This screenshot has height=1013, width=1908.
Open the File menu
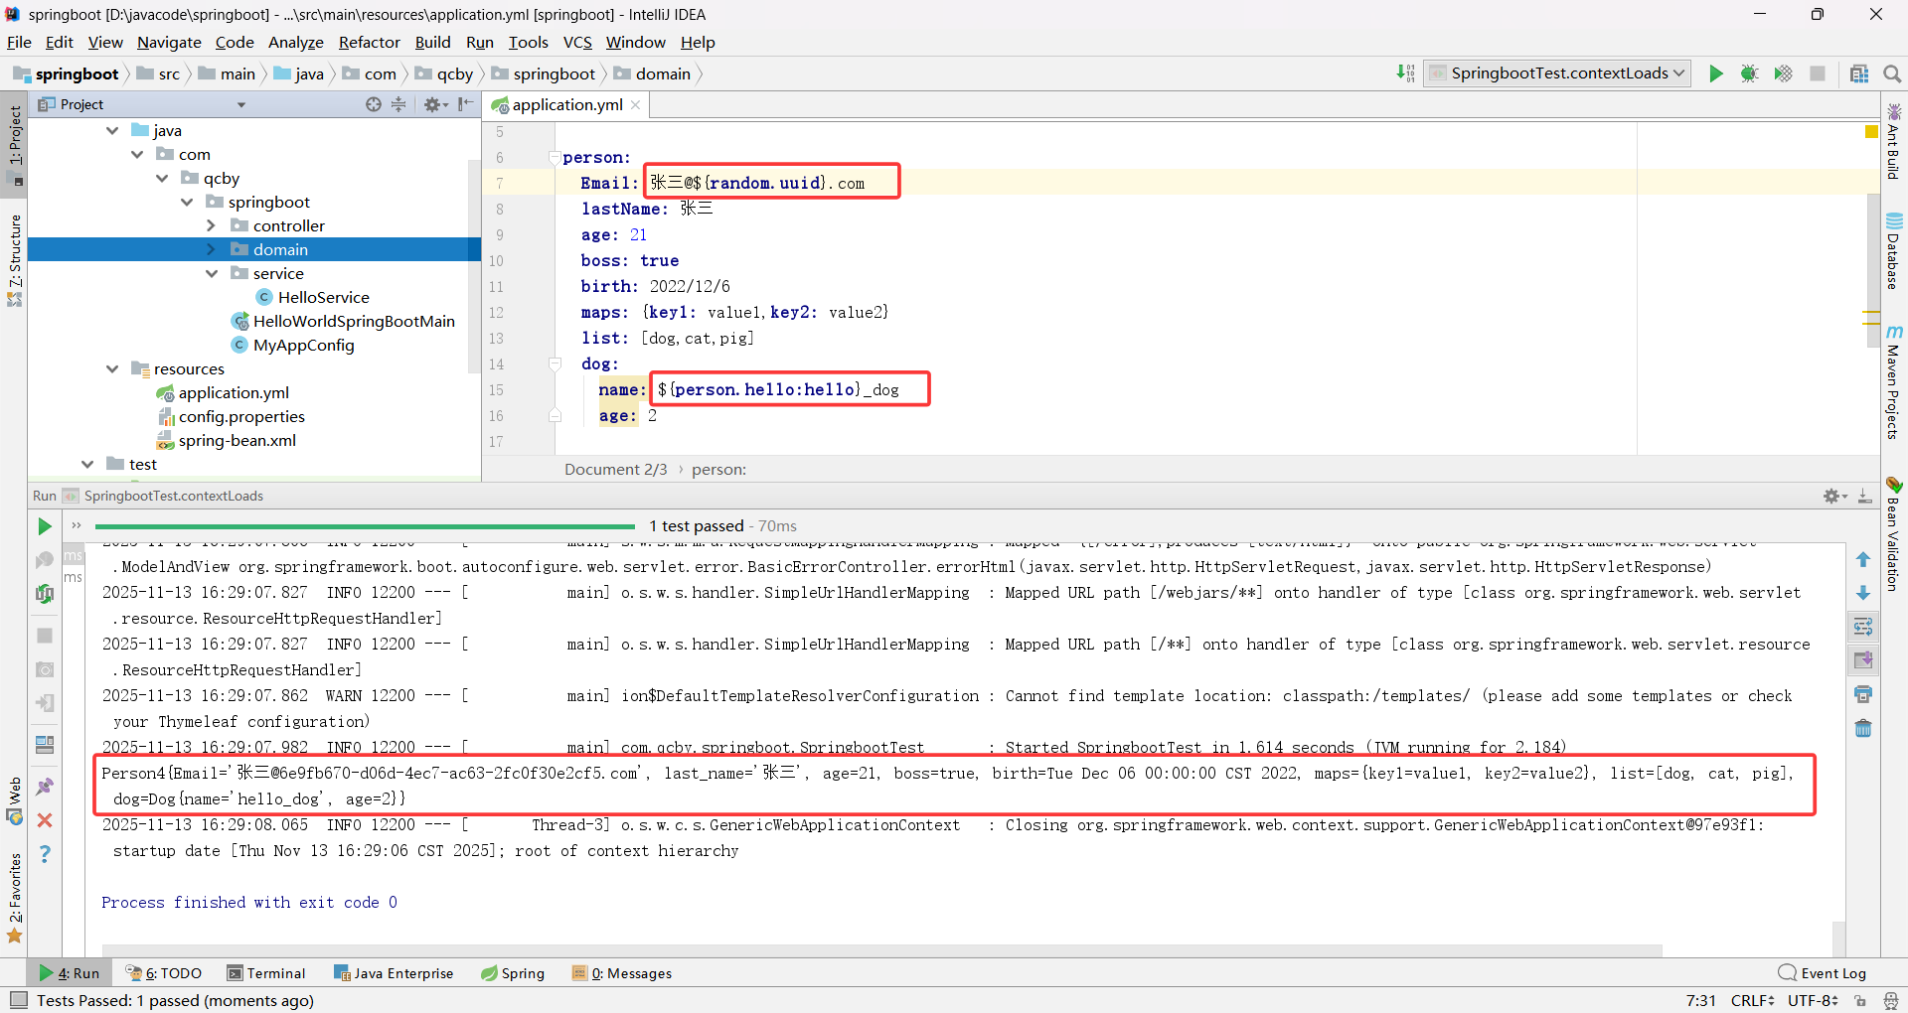19,43
